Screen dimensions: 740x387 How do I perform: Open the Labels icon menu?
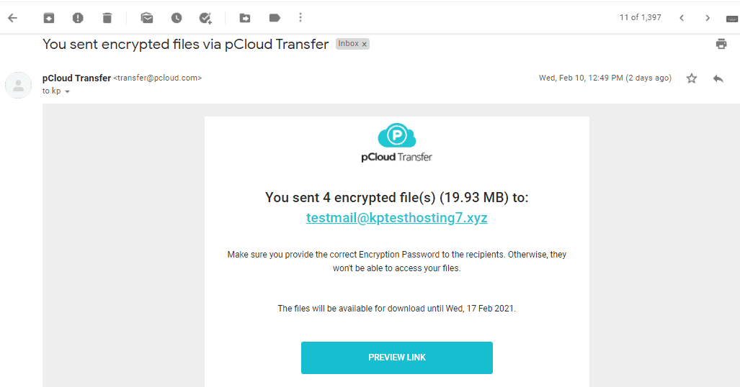(275, 18)
